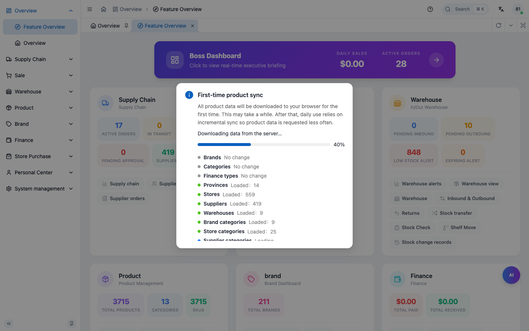Open Supplier orders shortcut
The height and width of the screenshot is (331, 529).
(x=123, y=199)
